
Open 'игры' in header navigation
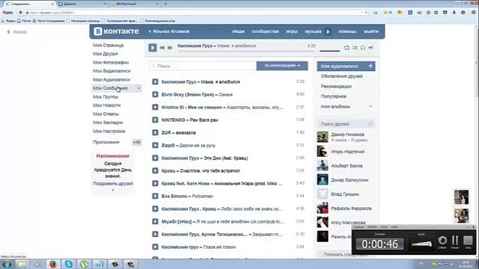pos(292,31)
